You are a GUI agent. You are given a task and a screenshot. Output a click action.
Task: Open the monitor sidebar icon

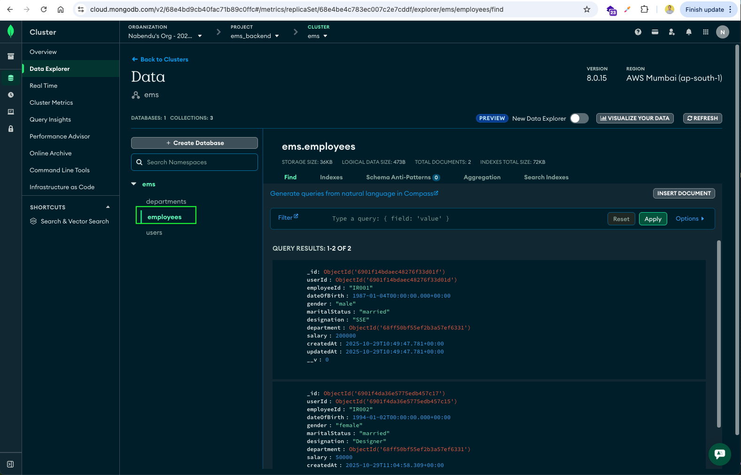11,112
